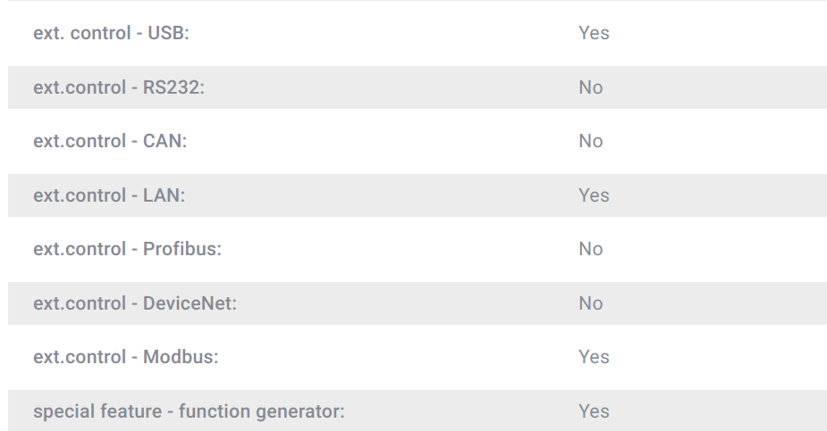The width and height of the screenshot is (827, 431).
Task: Select the 'ext.control - RS232:' label
Action: 119,87
